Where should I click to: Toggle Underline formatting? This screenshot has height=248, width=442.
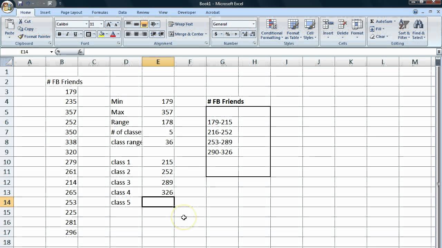coord(75,34)
